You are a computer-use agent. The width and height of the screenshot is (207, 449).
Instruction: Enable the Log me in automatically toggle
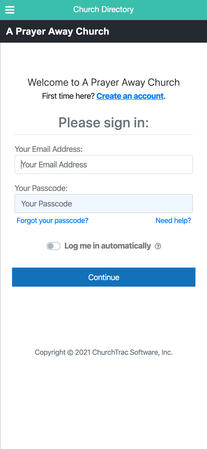tap(53, 245)
